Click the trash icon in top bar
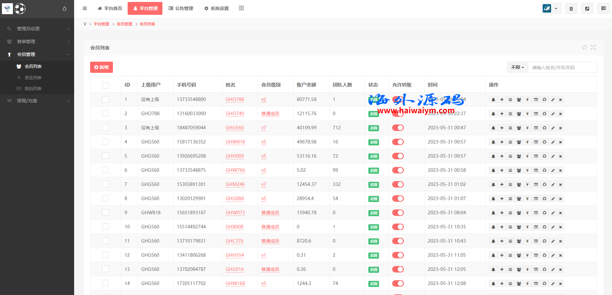The image size is (612, 295). coord(571,9)
